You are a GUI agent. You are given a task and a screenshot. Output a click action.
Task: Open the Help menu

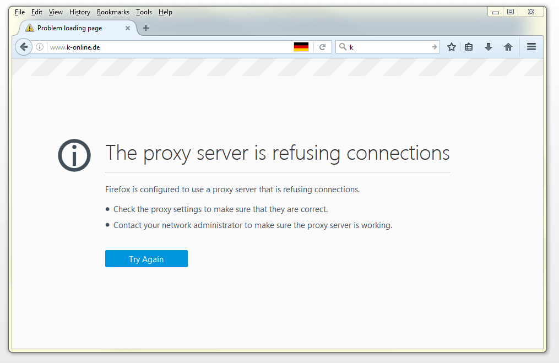(165, 12)
